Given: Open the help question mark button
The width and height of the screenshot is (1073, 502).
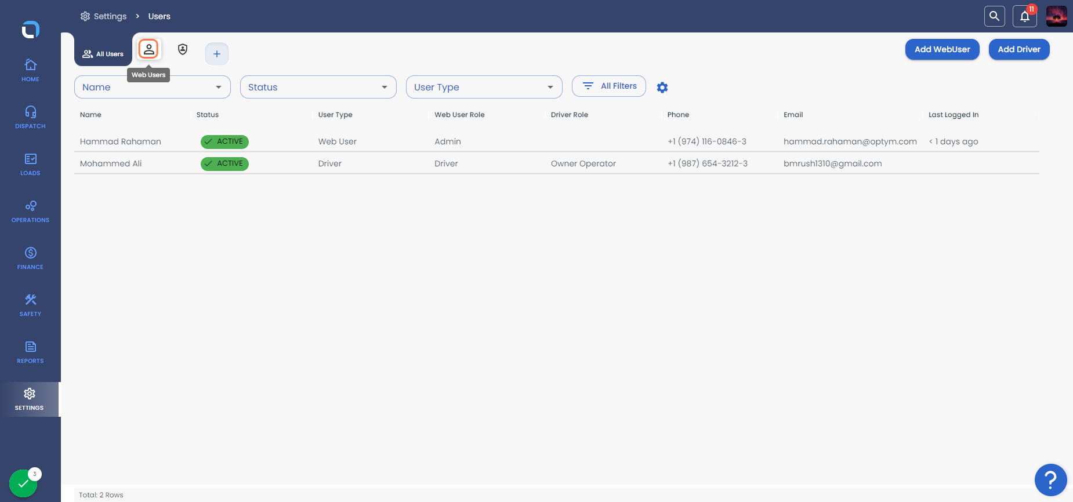Looking at the screenshot, I should click(x=1050, y=480).
